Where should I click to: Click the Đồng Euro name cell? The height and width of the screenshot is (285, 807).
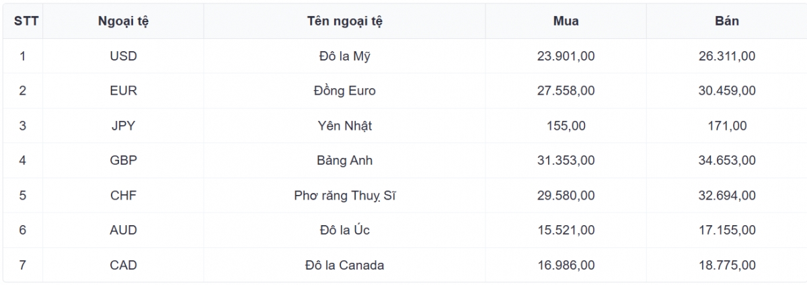pyautogui.click(x=344, y=91)
